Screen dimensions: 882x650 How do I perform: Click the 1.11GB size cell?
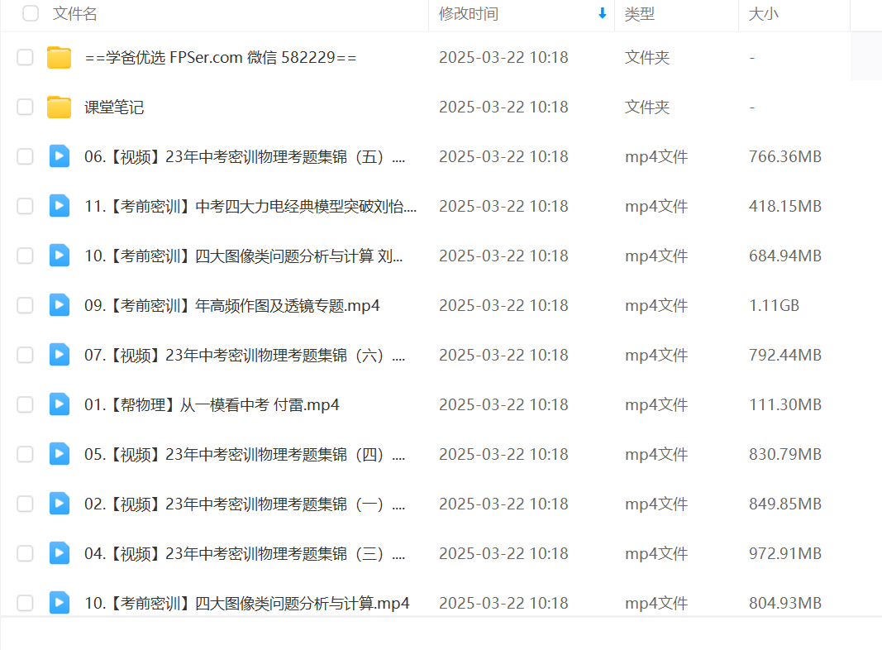click(774, 305)
